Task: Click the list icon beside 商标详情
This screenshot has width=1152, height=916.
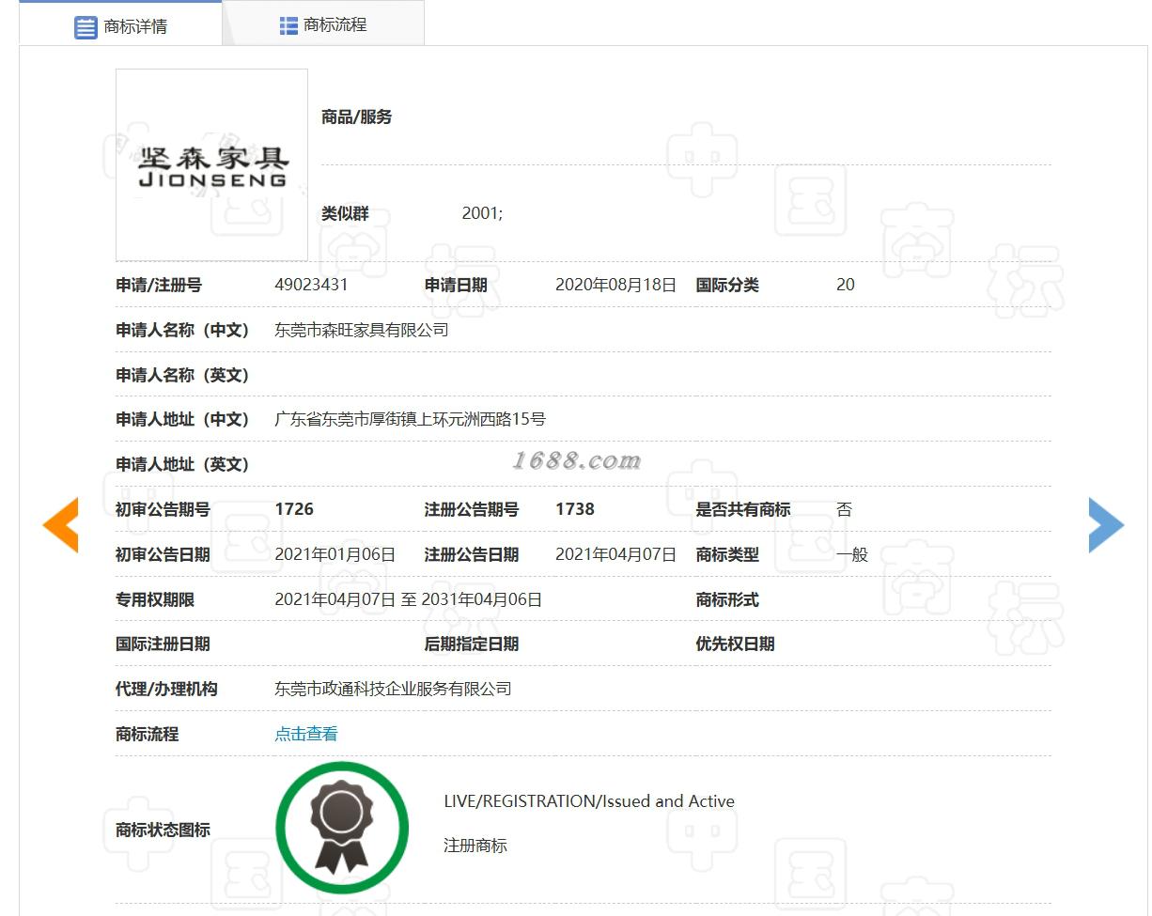Action: coord(86,27)
